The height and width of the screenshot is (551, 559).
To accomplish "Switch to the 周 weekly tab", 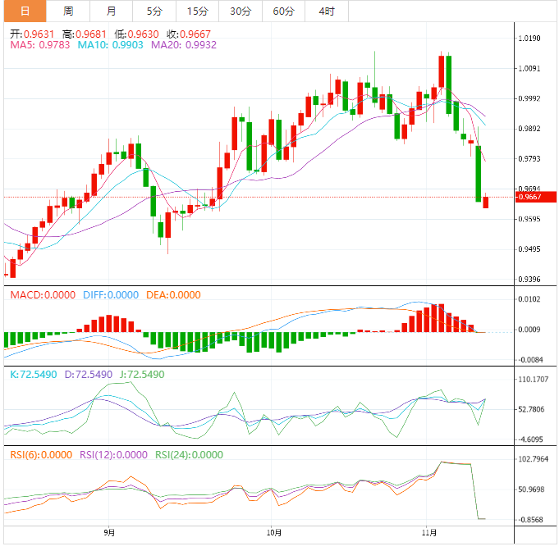I will 68,11.
